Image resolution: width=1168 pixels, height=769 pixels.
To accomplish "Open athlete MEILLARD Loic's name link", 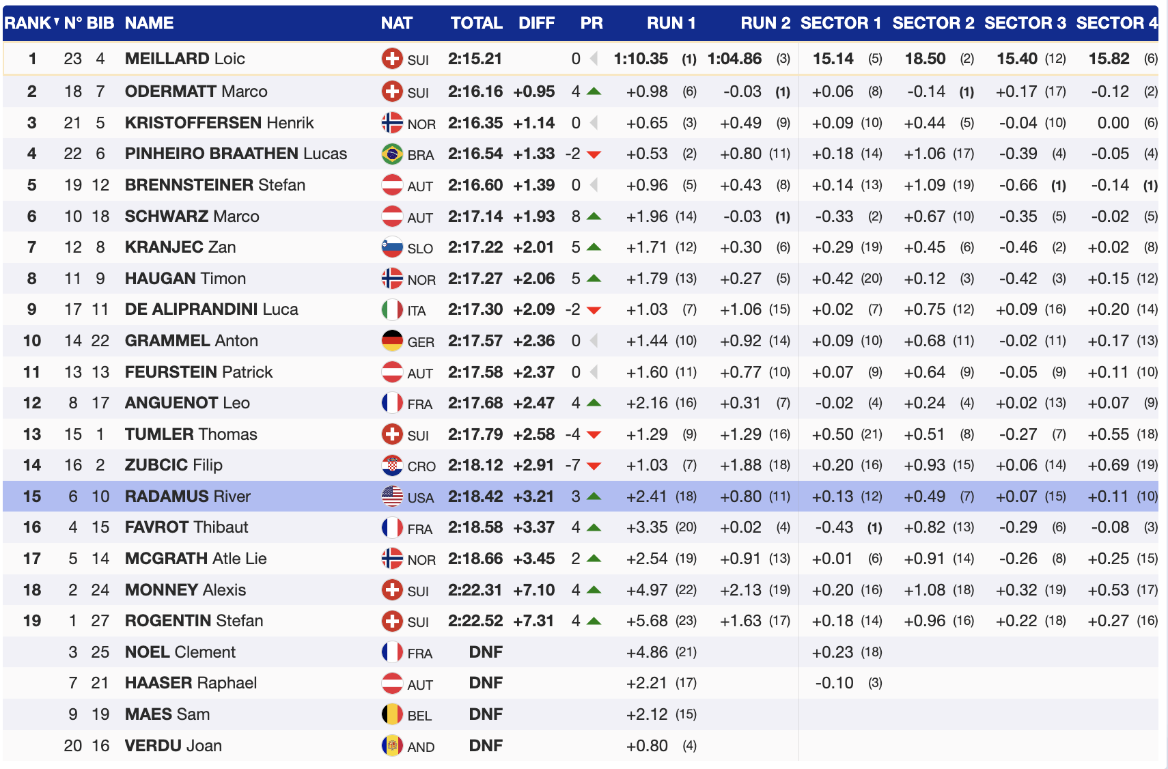I will (184, 59).
